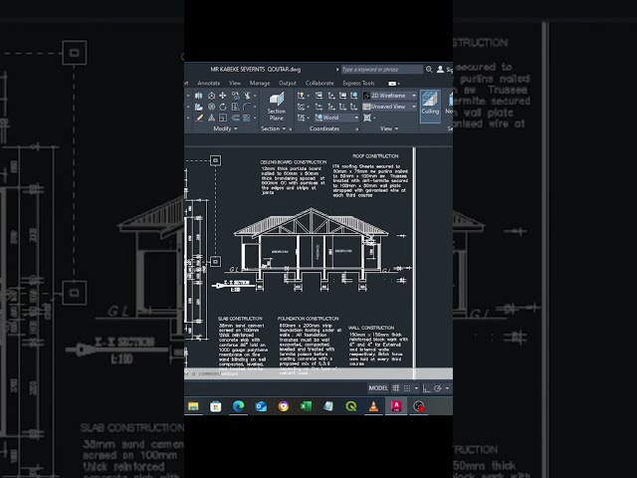
Task: Click the Sign In user icon
Action: point(440,70)
